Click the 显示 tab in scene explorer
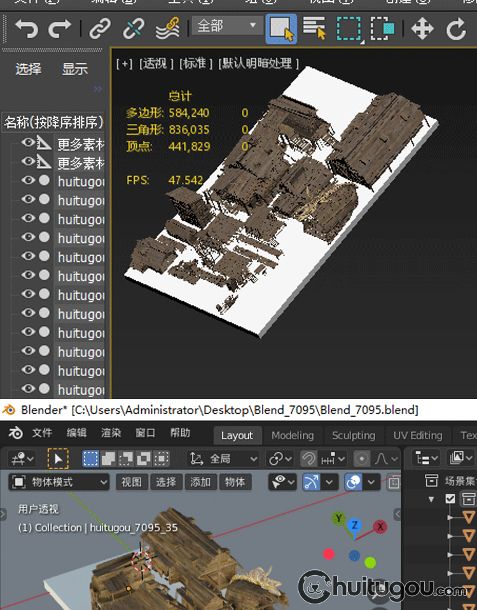Viewport: 477px width, 610px height. pyautogui.click(x=74, y=69)
